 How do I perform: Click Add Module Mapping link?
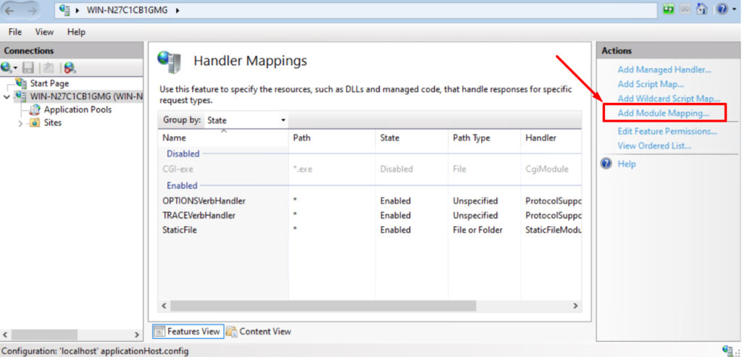(x=662, y=113)
